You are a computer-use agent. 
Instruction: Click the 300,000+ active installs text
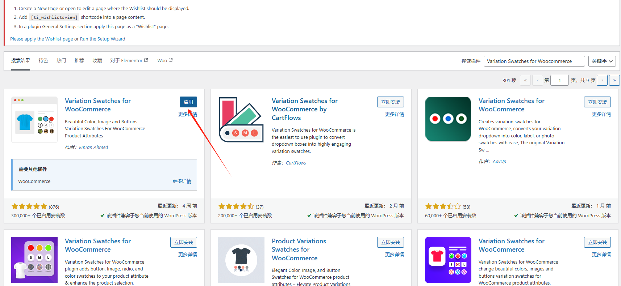click(38, 215)
